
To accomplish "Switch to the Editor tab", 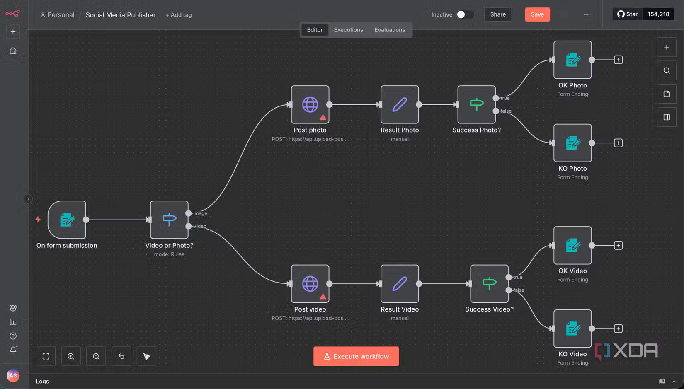I will [315, 30].
